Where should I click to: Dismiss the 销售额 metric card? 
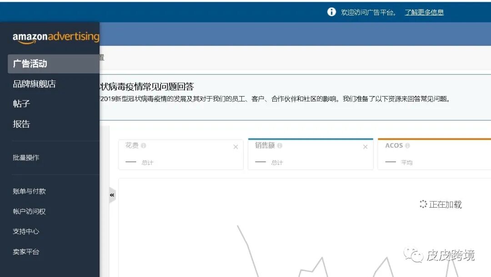click(x=365, y=147)
